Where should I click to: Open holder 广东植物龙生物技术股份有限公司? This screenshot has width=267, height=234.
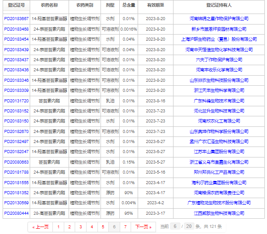tap(219, 203)
